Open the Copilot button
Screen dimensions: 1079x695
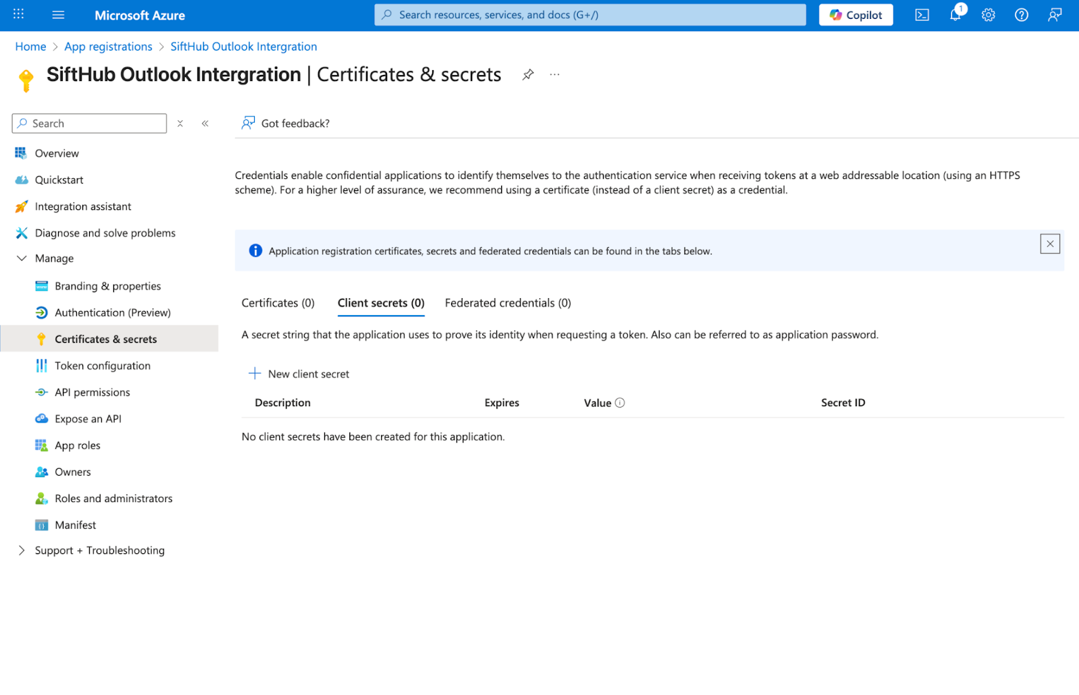856,15
